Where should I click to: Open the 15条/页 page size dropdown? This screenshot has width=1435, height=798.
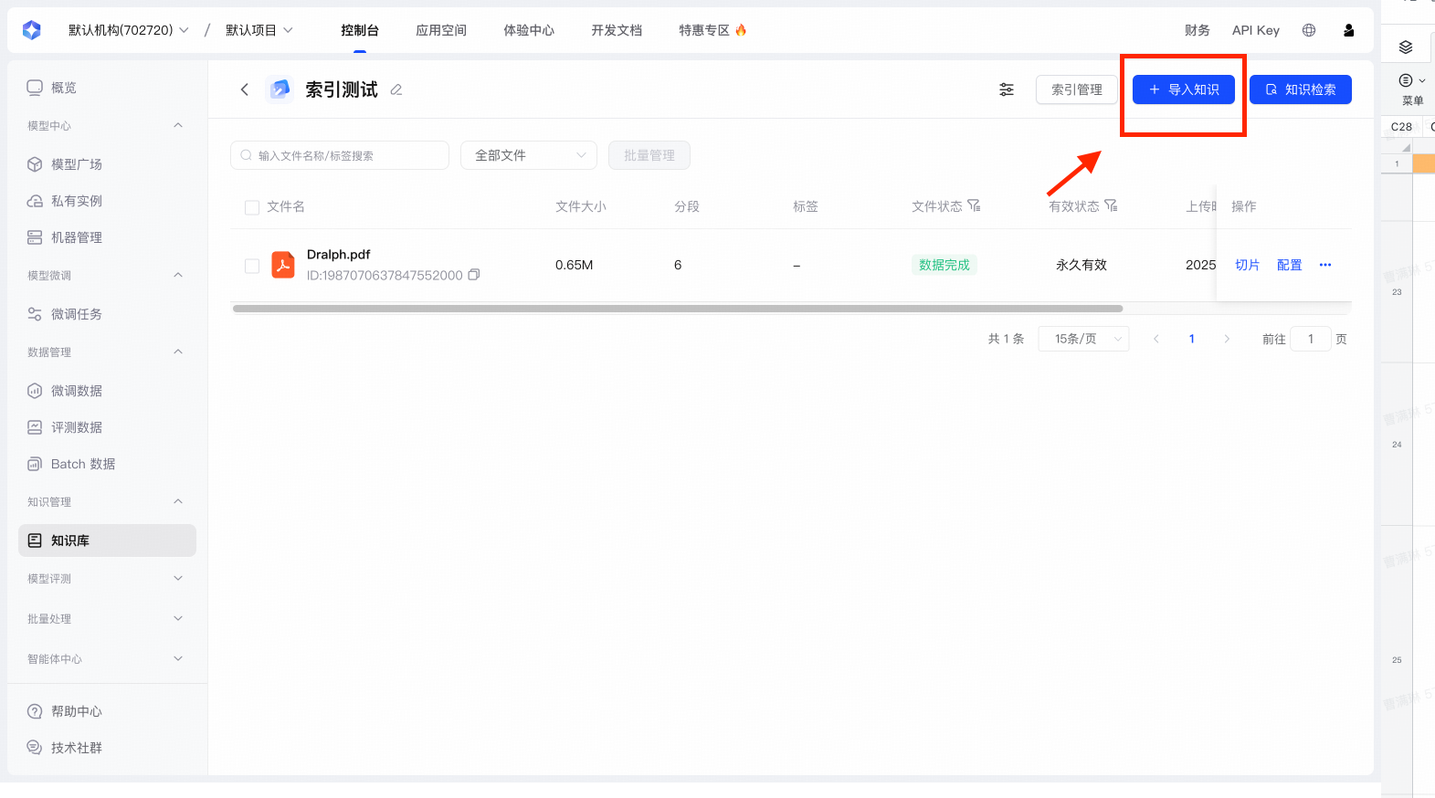1083,339
